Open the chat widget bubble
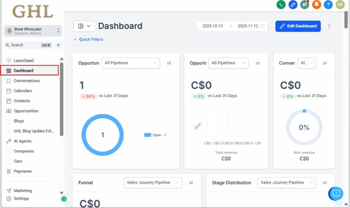This screenshot has width=350, height=208. point(335,193)
